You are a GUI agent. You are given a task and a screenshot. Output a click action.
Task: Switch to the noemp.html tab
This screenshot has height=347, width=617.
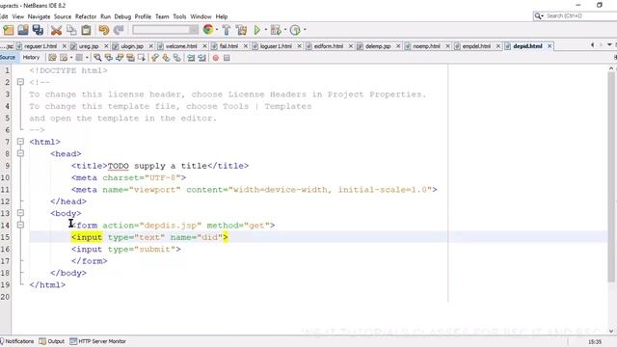[x=426, y=46]
